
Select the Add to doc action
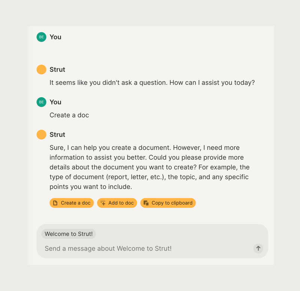[117, 203]
